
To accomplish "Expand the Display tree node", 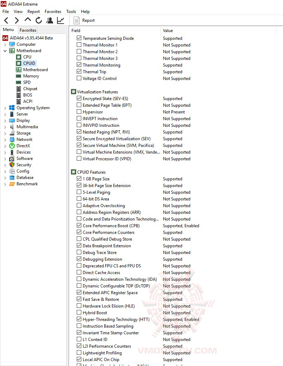I will (5, 121).
